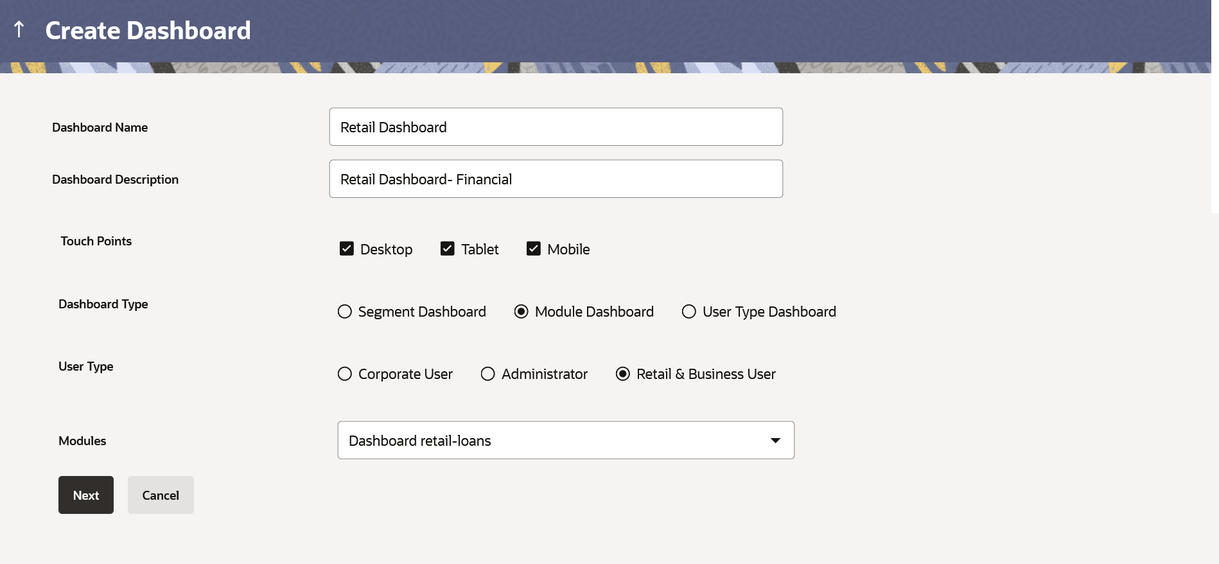Toggle the Tablet touch point checkbox
Screen dimensions: 1219x564
(x=448, y=249)
